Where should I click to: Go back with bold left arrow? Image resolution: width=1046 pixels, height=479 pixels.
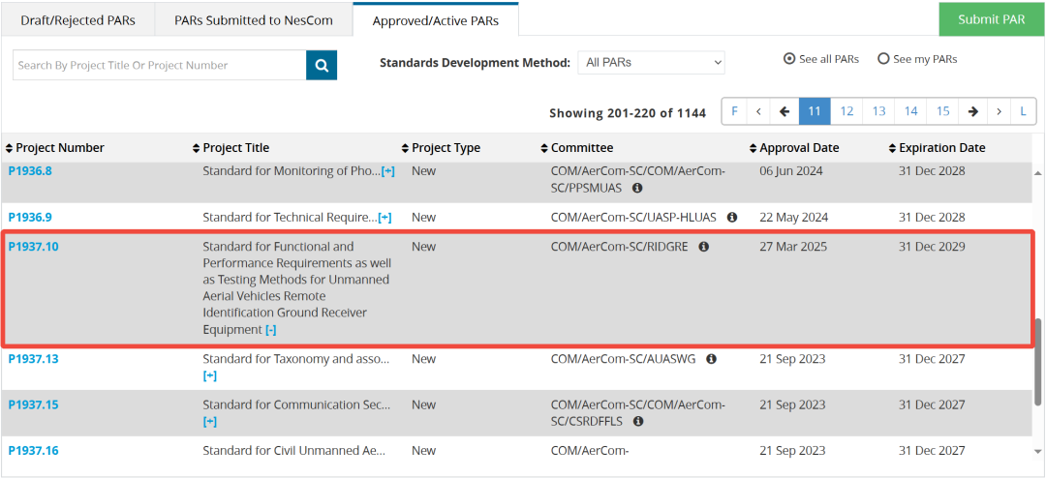784,112
